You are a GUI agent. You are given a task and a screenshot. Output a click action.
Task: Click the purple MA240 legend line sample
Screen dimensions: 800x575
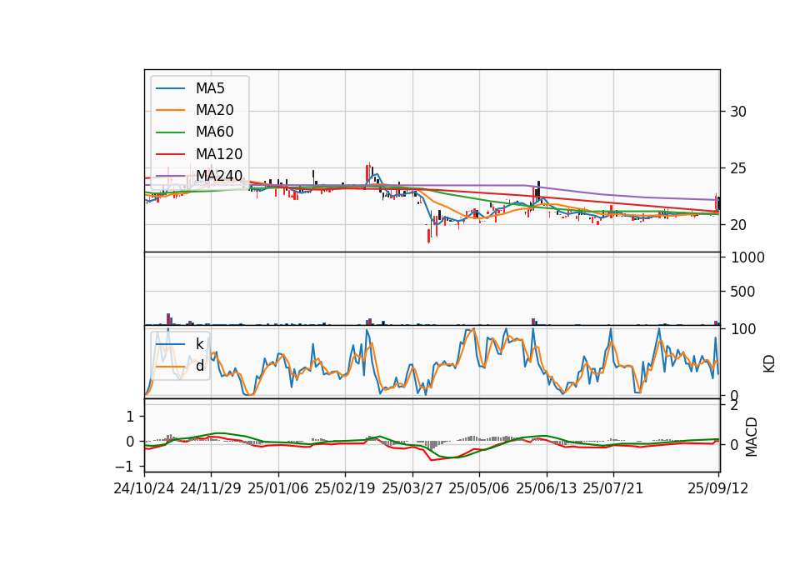pyautogui.click(x=170, y=177)
